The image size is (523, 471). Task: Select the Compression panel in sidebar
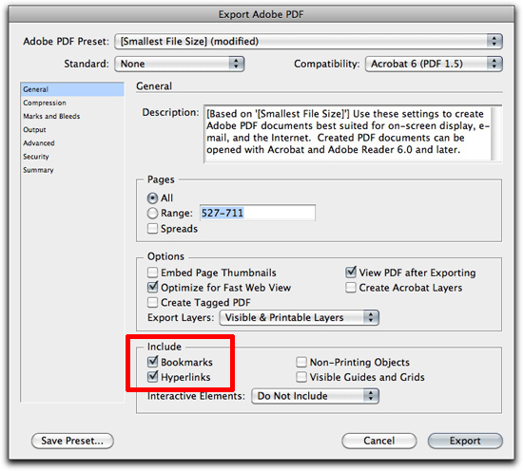click(x=45, y=103)
